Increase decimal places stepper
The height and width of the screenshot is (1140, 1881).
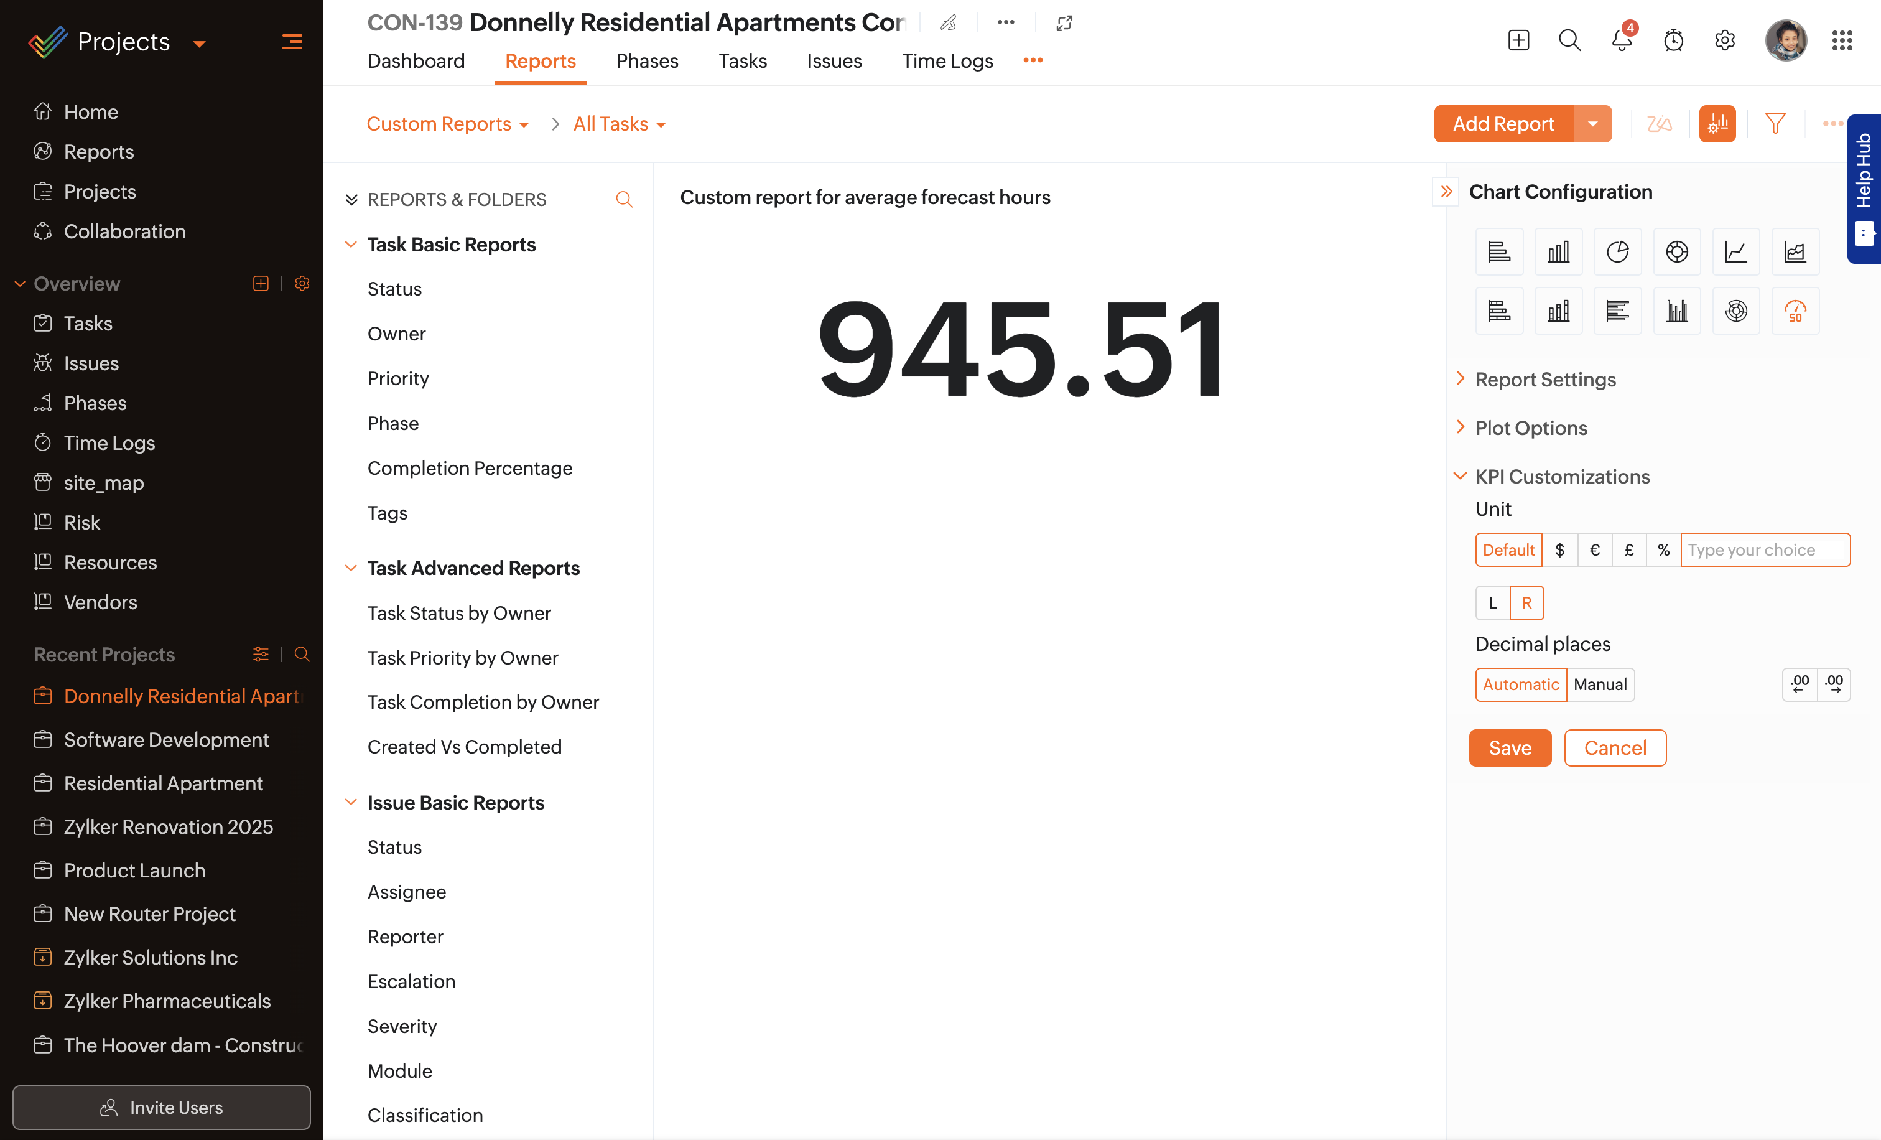(x=1834, y=684)
